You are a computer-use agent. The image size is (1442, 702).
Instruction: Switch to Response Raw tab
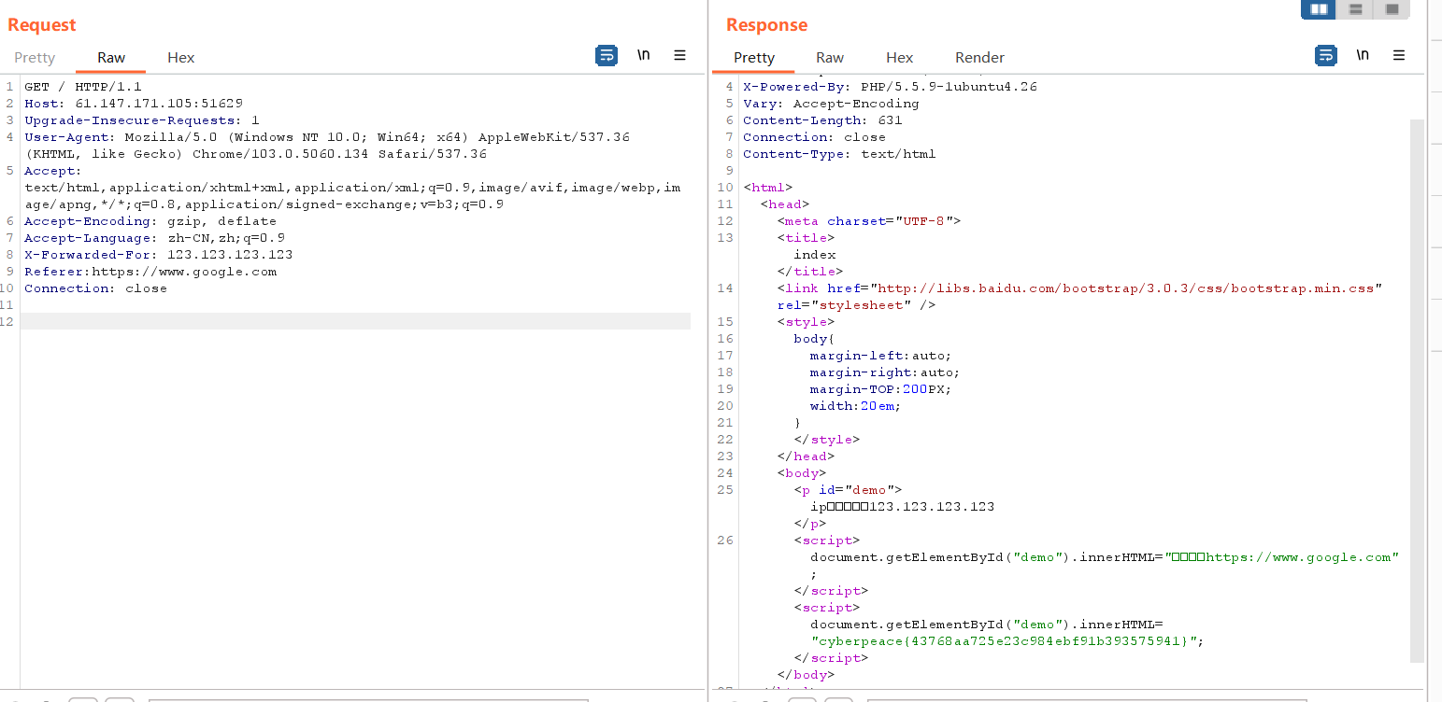(x=830, y=58)
